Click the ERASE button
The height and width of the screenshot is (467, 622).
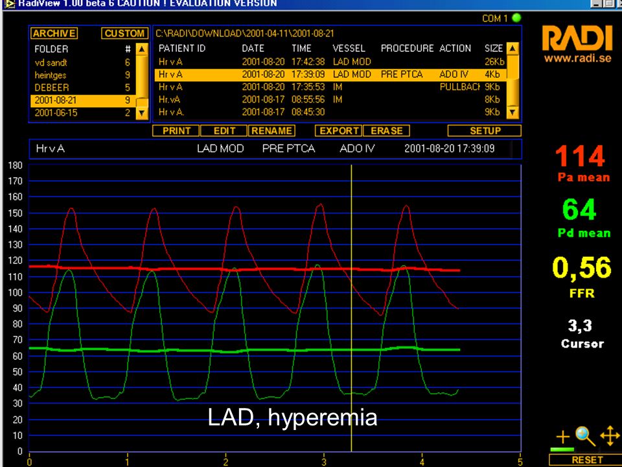pyautogui.click(x=386, y=130)
